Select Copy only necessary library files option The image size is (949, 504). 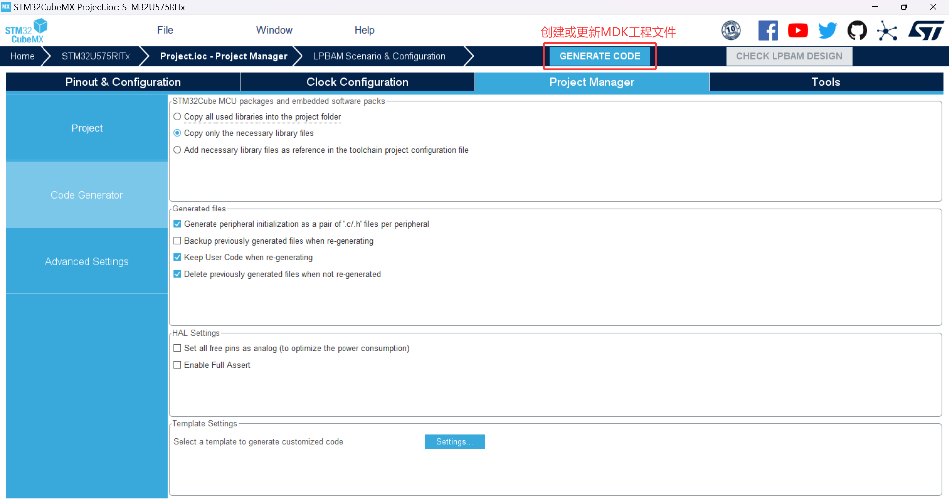pyautogui.click(x=177, y=133)
